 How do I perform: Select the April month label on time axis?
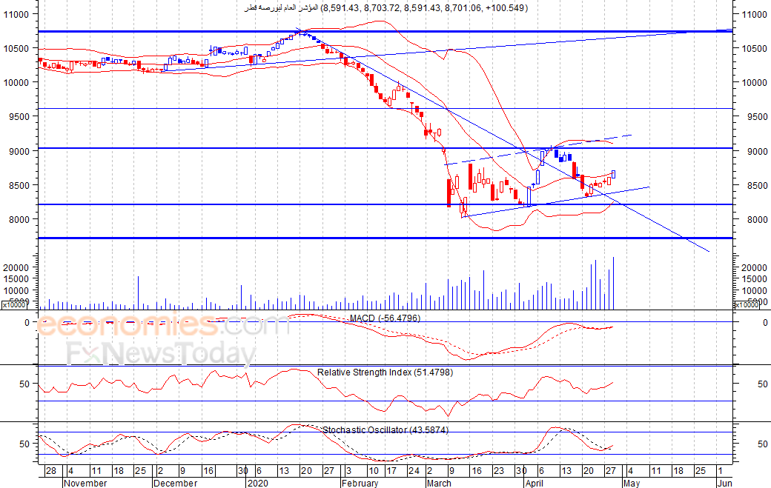535,483
